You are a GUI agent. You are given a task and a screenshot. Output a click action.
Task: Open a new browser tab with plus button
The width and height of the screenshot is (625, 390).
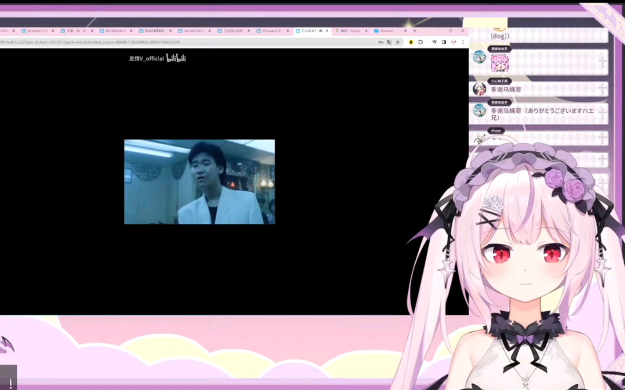point(415,31)
